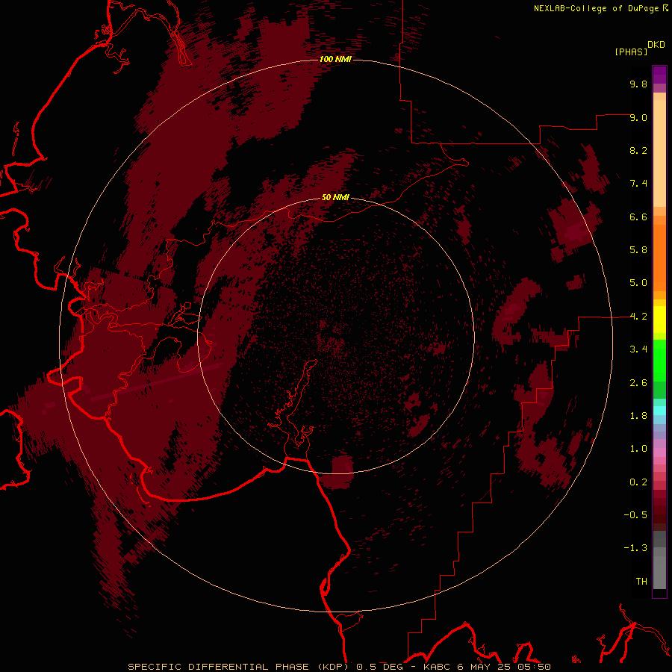Click the cyan segment of the color bar
This screenshot has height=672, width=672.
tap(659, 411)
